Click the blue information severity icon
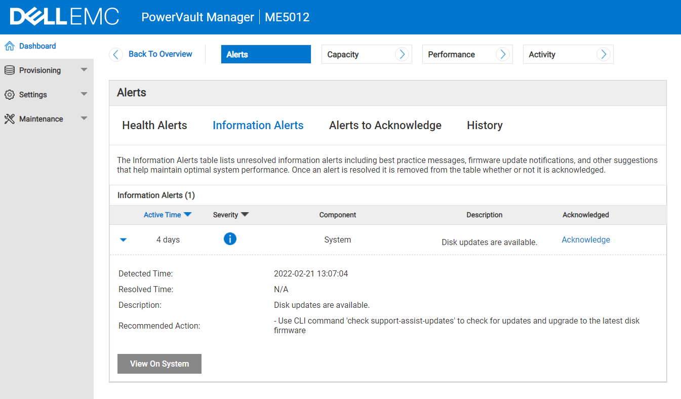The width and height of the screenshot is (681, 399). 230,238
